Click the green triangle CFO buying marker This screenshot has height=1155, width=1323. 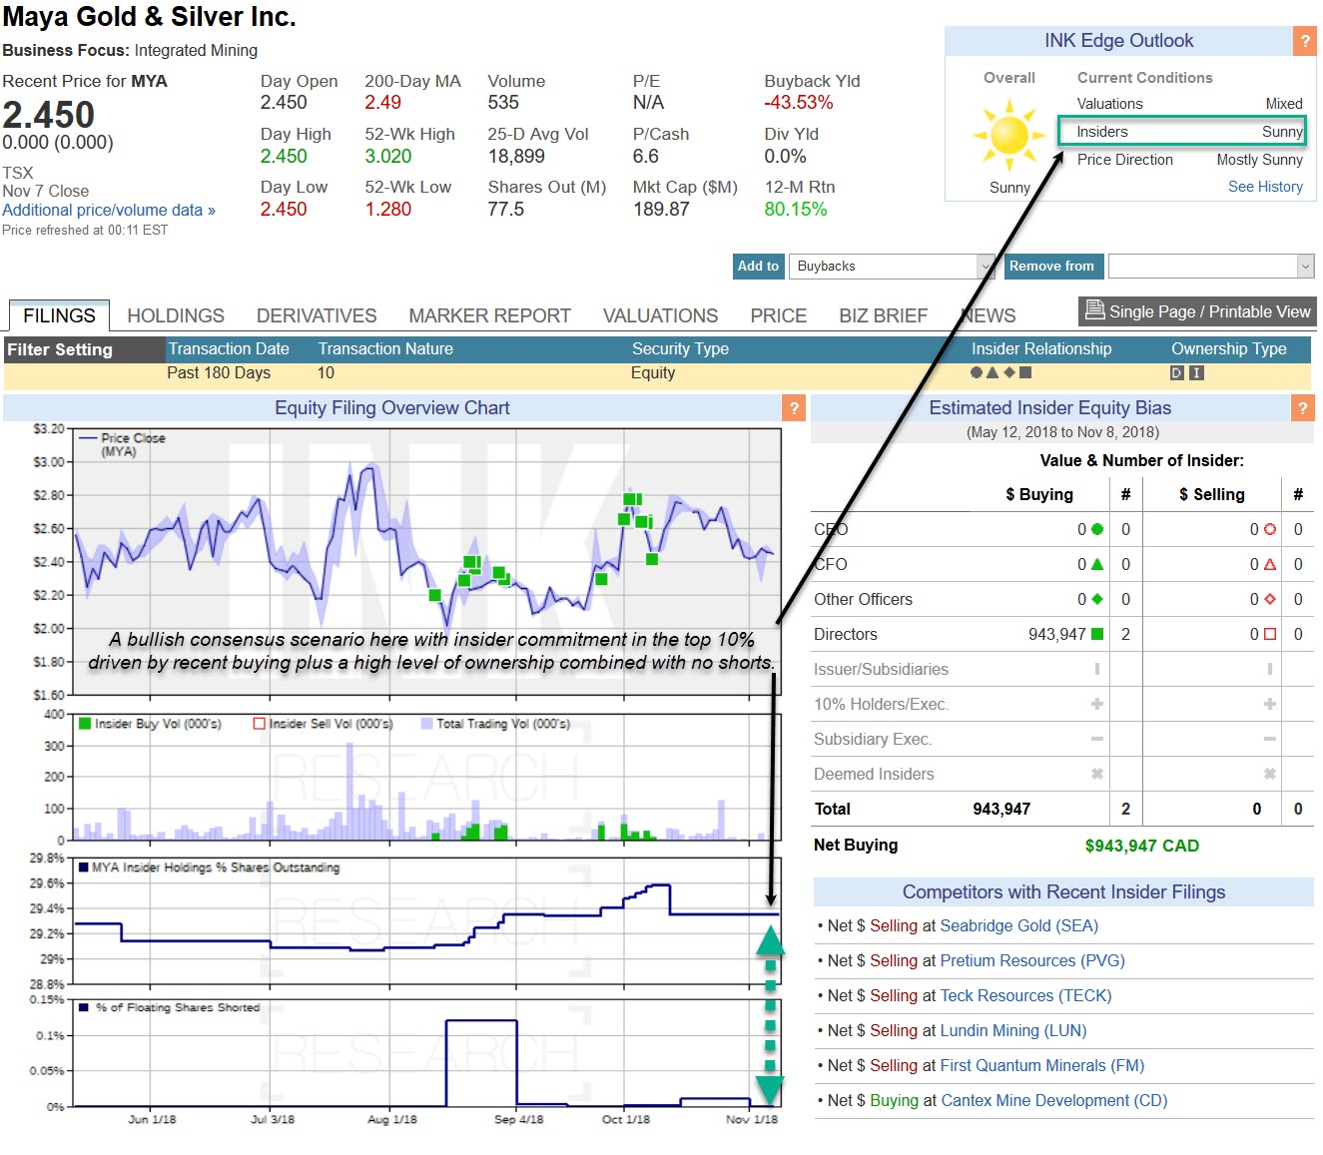click(1097, 564)
